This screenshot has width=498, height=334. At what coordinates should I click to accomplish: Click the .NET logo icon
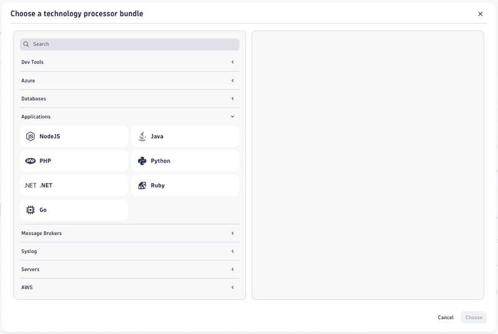[x=31, y=185]
